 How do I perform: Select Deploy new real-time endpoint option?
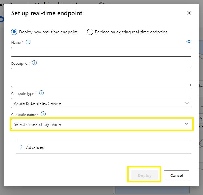coord(14,32)
